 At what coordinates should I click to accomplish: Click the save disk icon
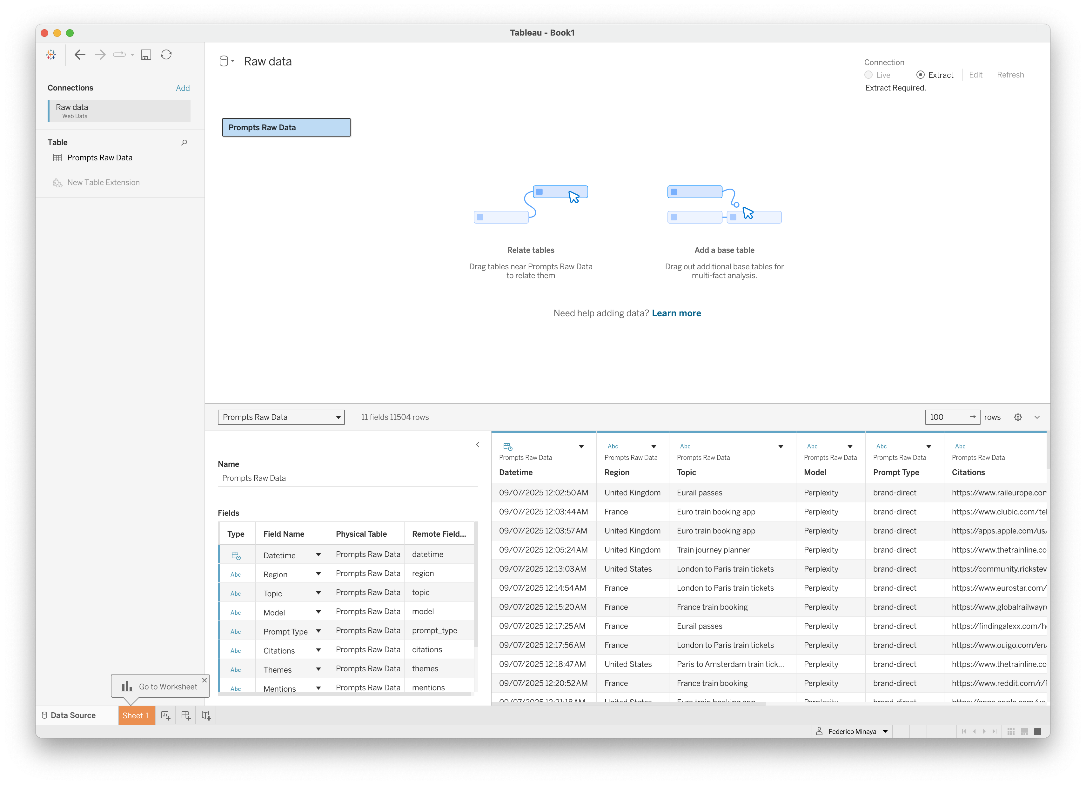[146, 55]
